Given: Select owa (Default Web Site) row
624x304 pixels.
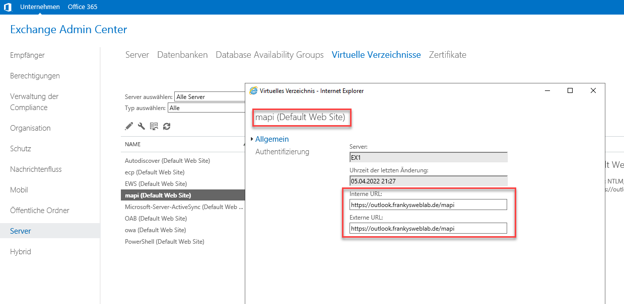Looking at the screenshot, I should 155,230.
